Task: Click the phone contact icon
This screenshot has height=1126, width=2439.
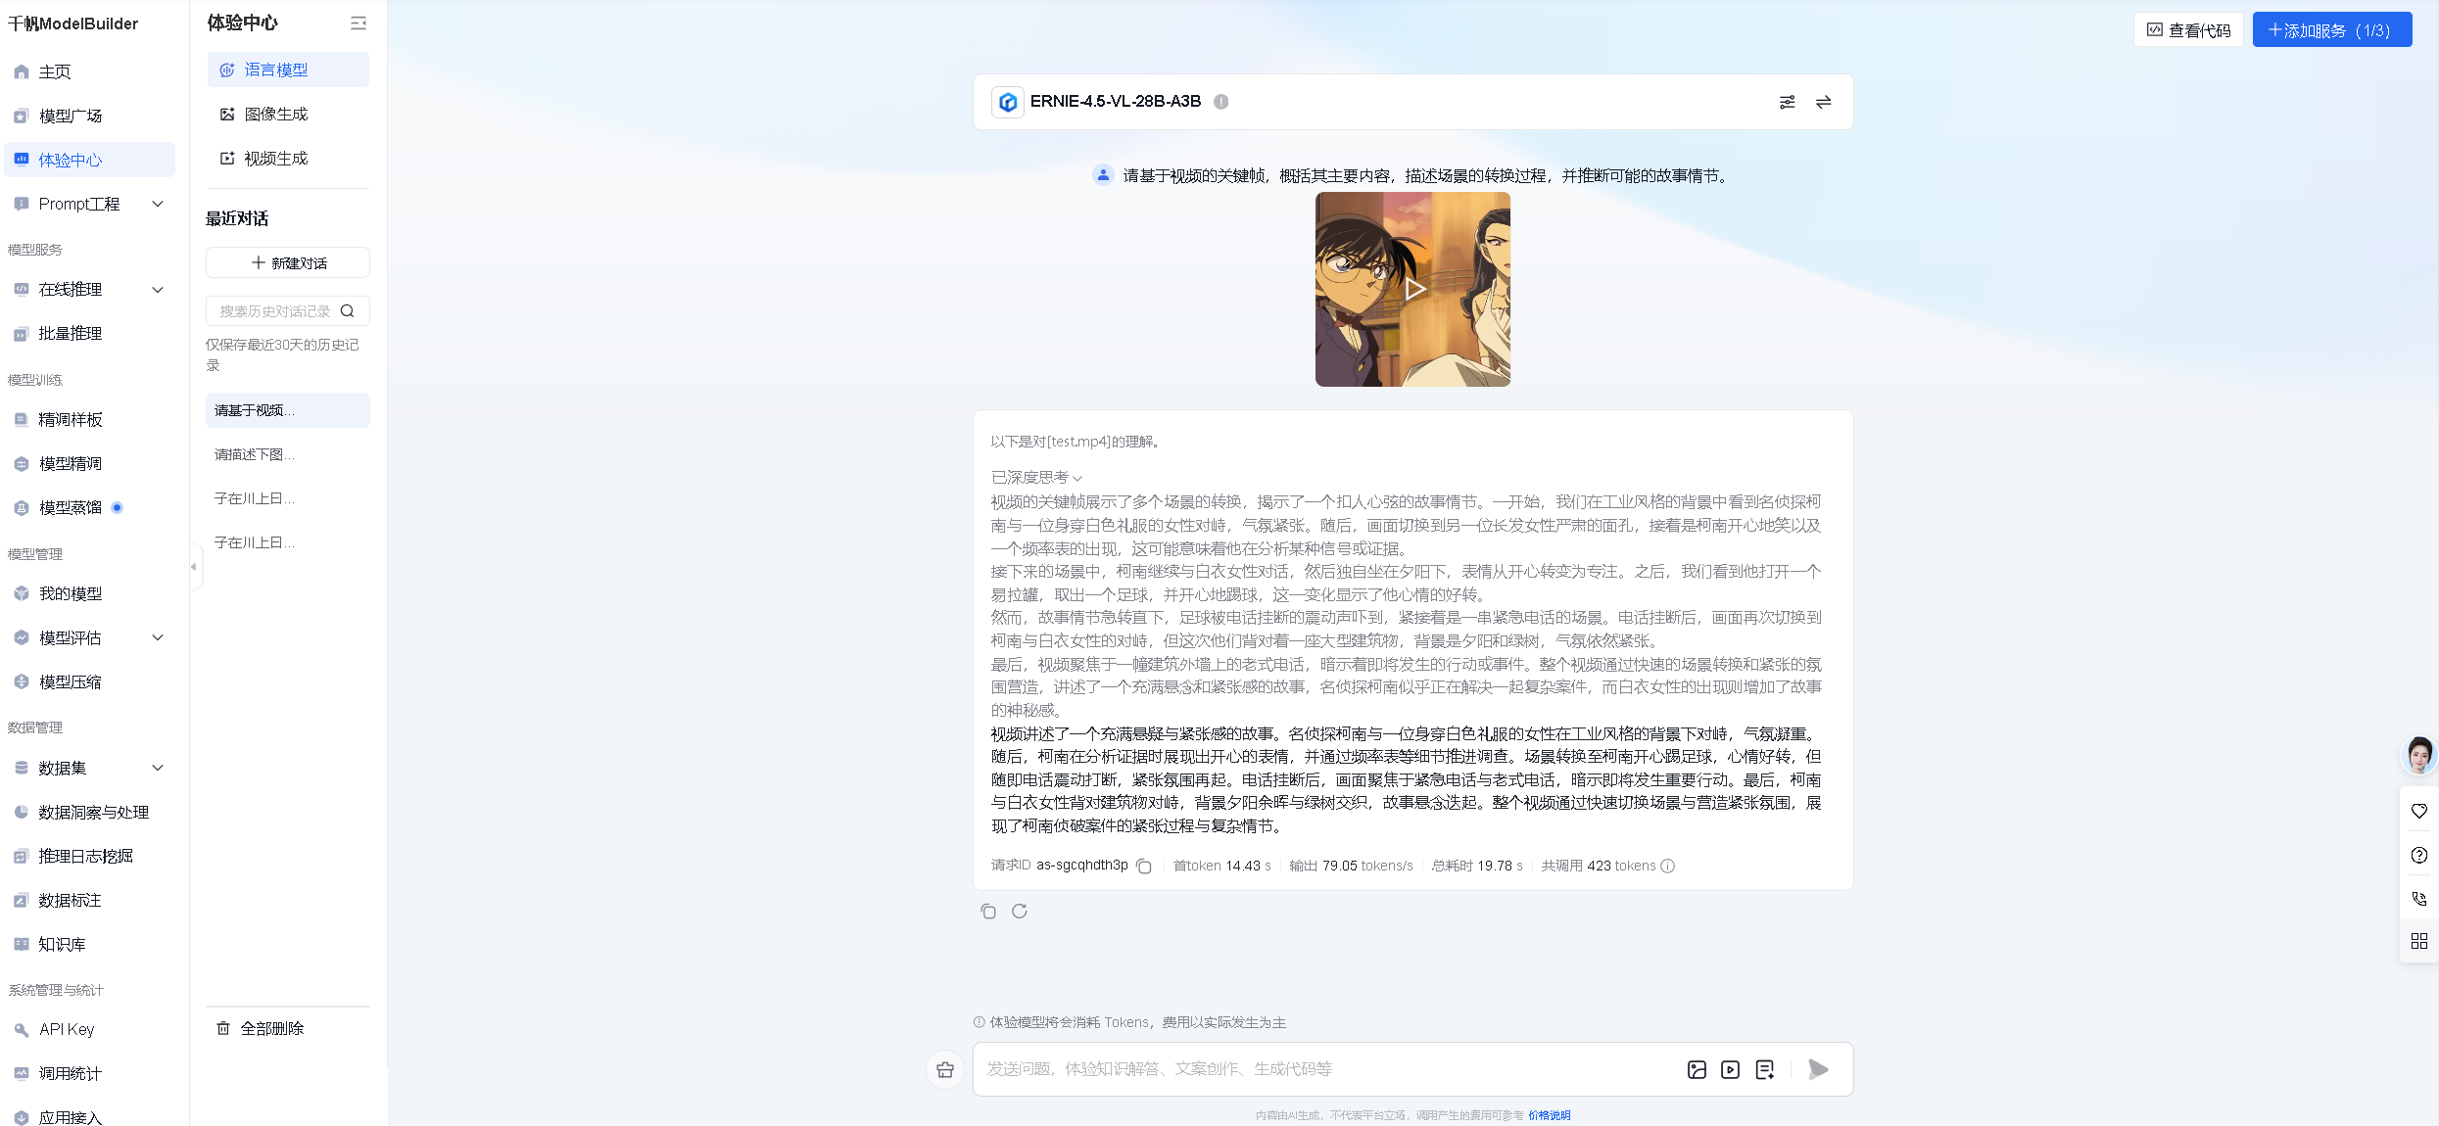Action: (2419, 899)
